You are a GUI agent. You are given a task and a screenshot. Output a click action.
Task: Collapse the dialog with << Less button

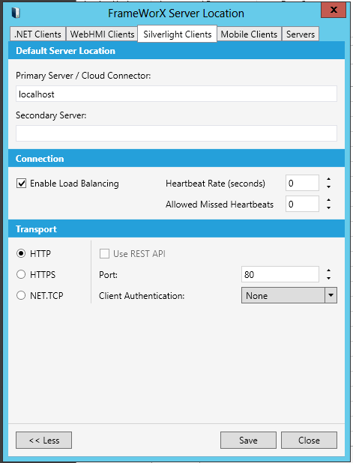(x=43, y=441)
